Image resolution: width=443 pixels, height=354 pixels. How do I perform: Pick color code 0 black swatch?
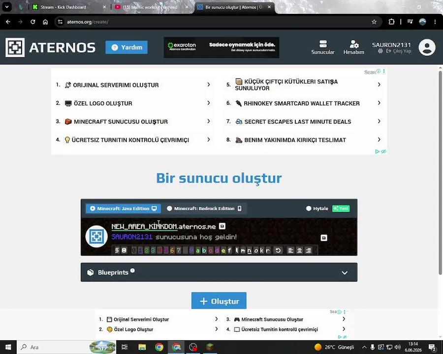coord(133,250)
